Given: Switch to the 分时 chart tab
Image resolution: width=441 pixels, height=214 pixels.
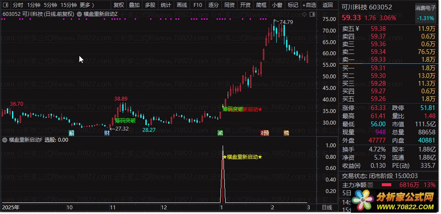Looking at the screenshot, I should pos(18,5).
